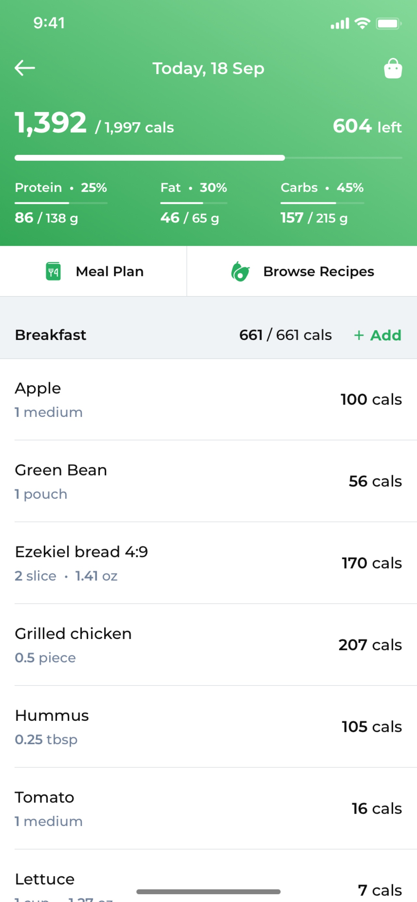Tap the daily calories progress bar
This screenshot has height=902, width=417.
(208, 158)
